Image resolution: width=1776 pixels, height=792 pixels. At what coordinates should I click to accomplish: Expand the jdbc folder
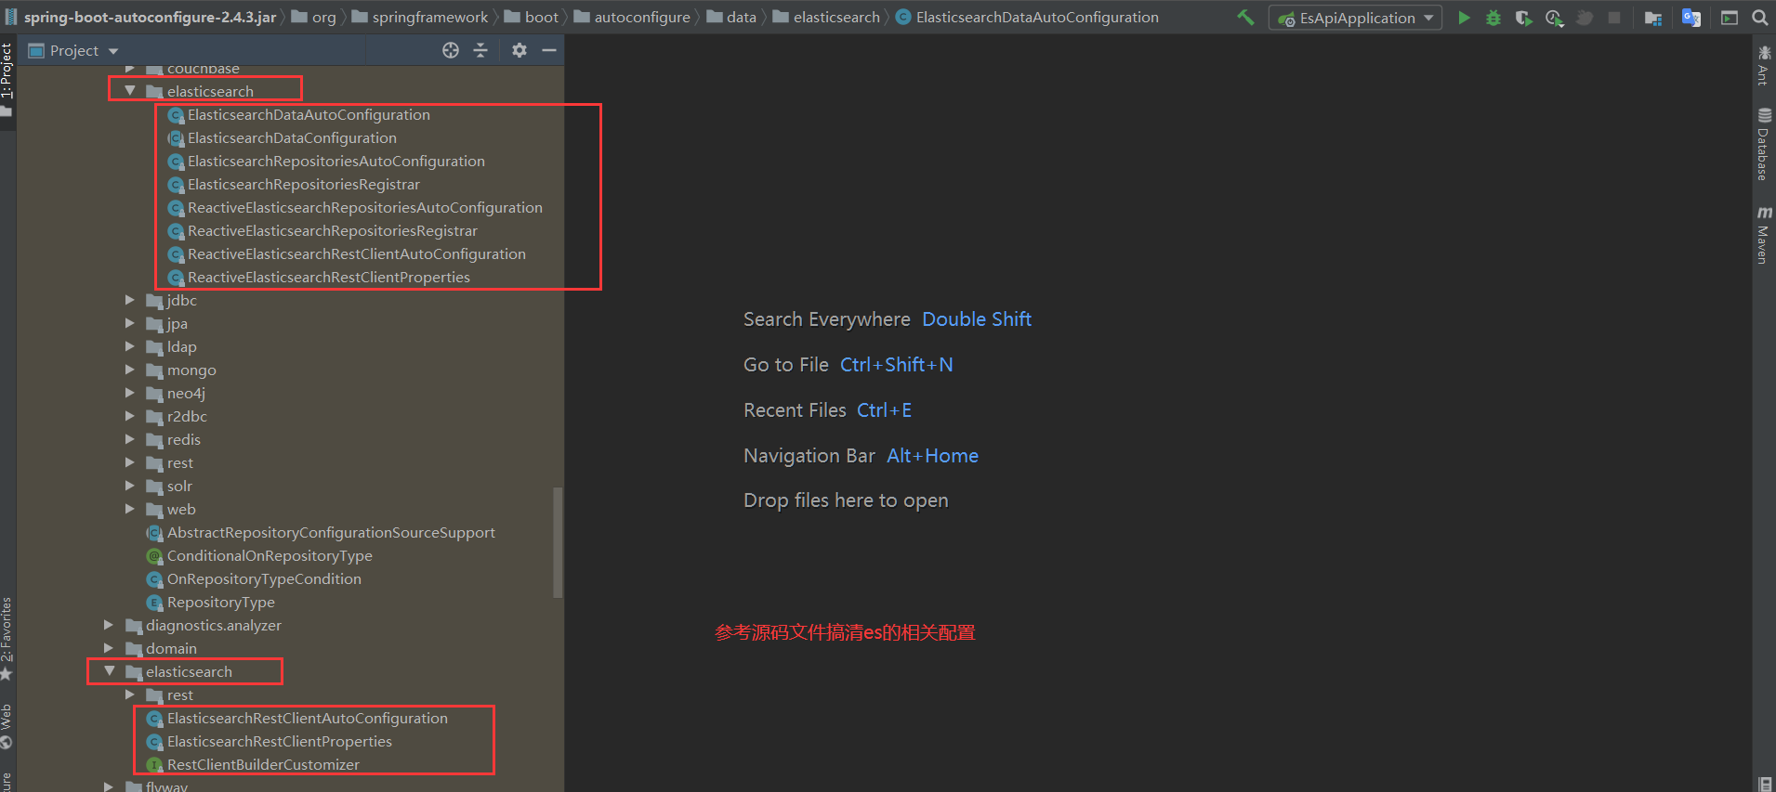[130, 300]
